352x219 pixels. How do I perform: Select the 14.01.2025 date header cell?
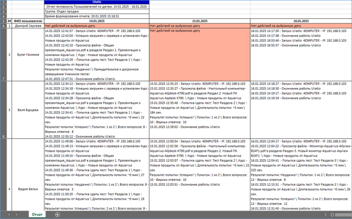[x=96, y=21]
